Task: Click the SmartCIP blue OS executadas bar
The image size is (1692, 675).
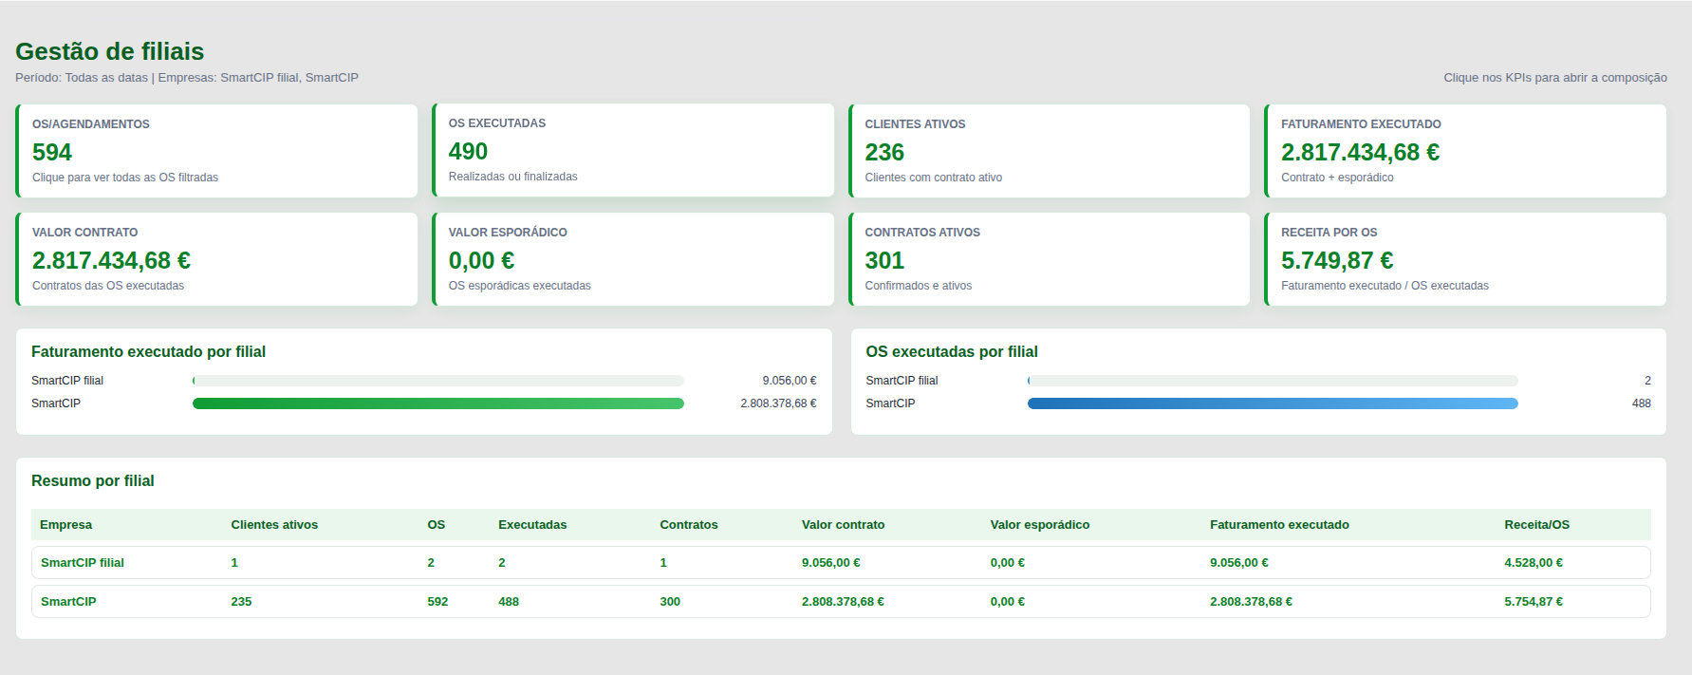Action: tap(1273, 403)
